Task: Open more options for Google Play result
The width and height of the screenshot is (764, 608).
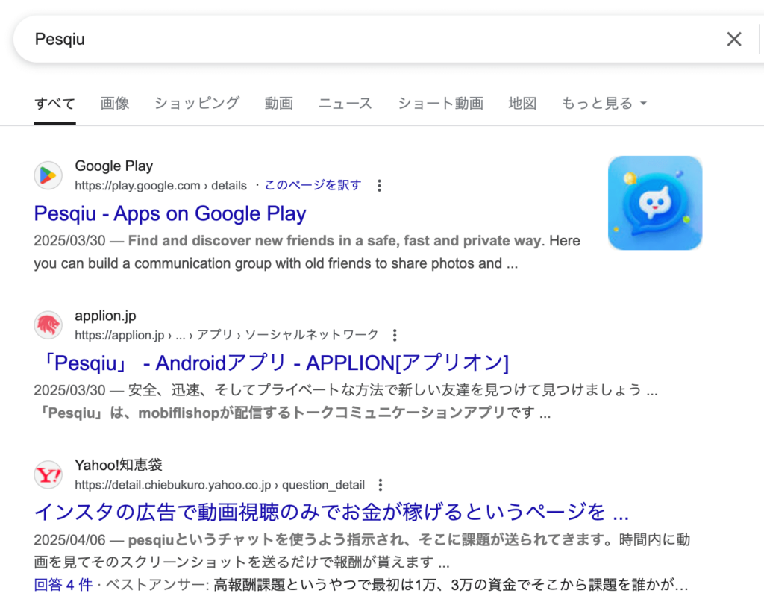Action: tap(380, 186)
